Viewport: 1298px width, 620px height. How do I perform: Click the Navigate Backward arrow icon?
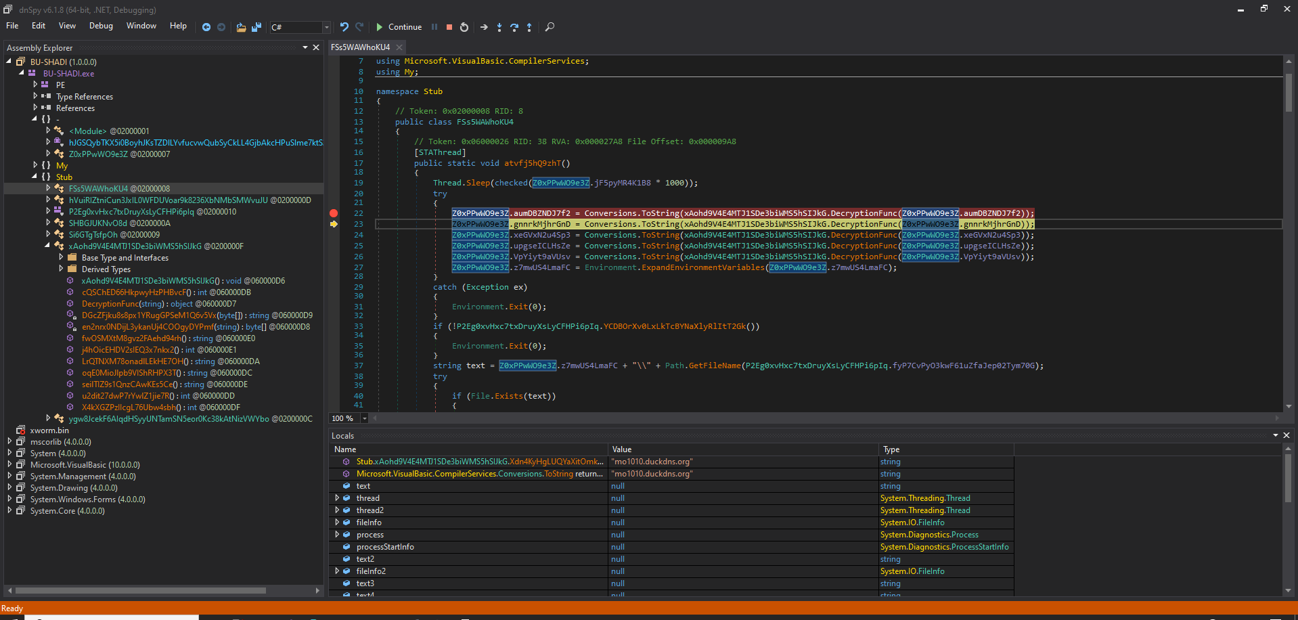click(x=206, y=27)
